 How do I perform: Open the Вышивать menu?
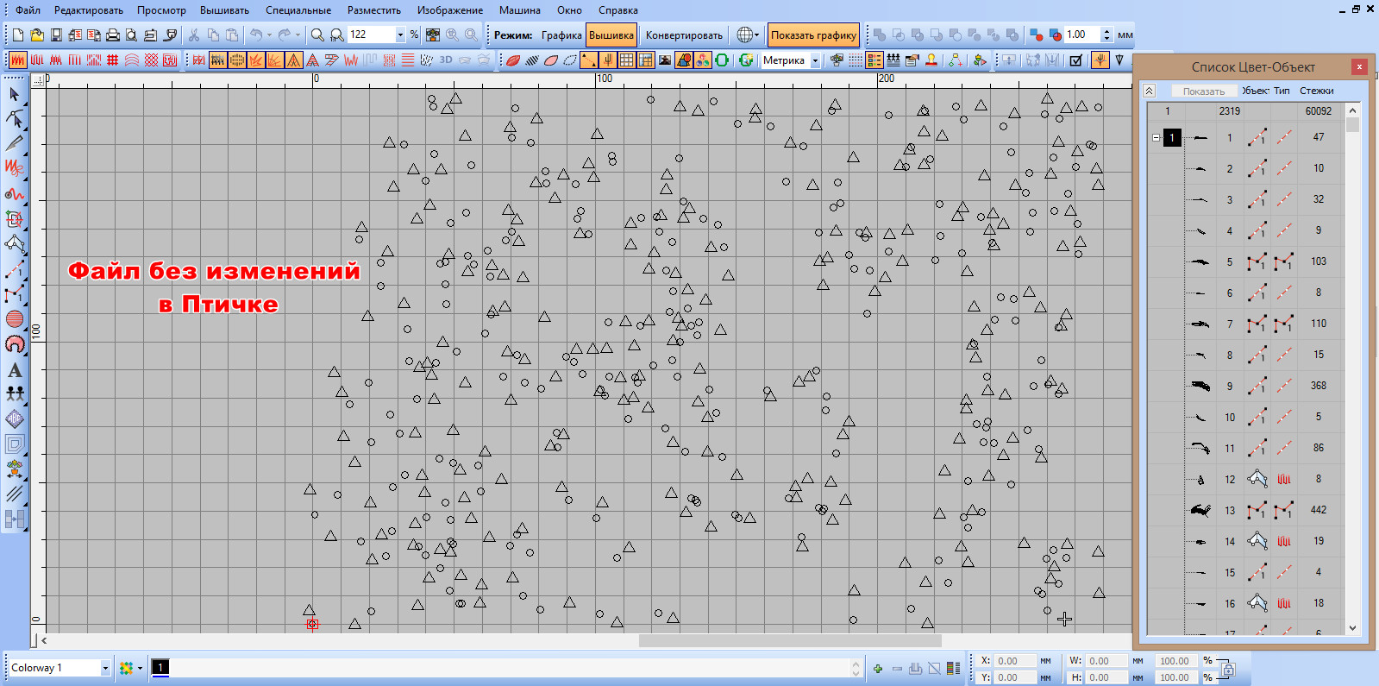pyautogui.click(x=224, y=10)
